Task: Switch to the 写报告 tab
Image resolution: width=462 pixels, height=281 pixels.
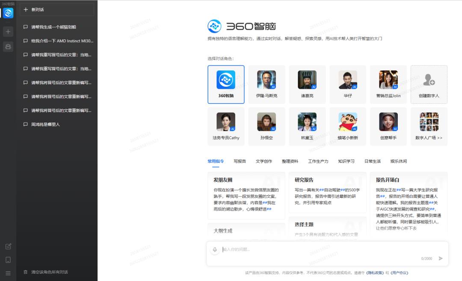Action: (x=240, y=161)
